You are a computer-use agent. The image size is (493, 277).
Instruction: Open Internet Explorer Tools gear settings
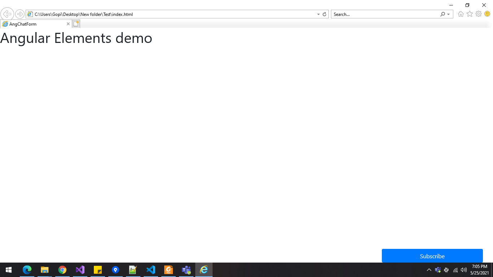479,14
